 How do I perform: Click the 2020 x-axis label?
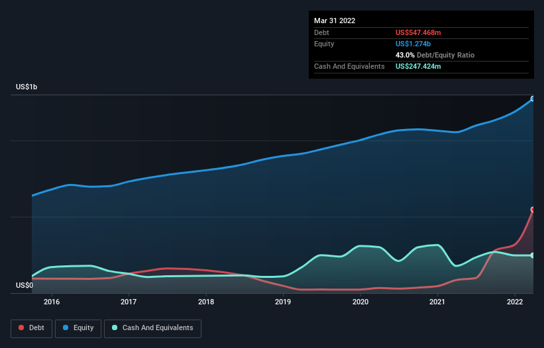(x=360, y=302)
